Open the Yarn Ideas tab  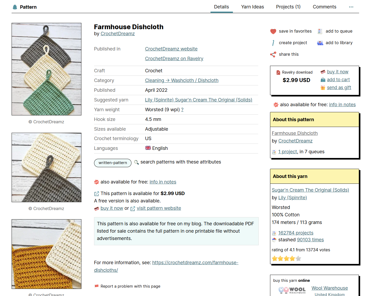253,7
